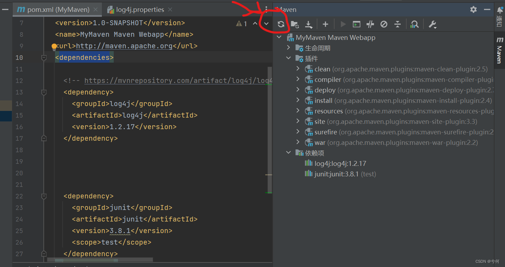505x267 pixels.
Task: Open Maven settings wrench icon
Action: [433, 24]
